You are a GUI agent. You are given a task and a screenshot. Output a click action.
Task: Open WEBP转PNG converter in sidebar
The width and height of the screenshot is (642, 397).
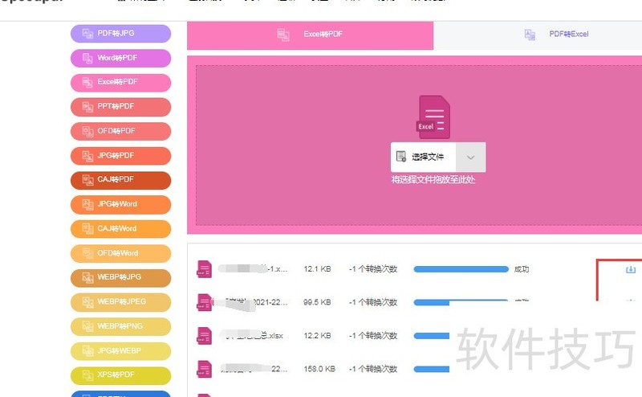click(120, 326)
